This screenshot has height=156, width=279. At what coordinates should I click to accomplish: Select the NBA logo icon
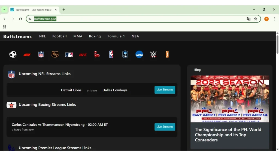coord(111,54)
